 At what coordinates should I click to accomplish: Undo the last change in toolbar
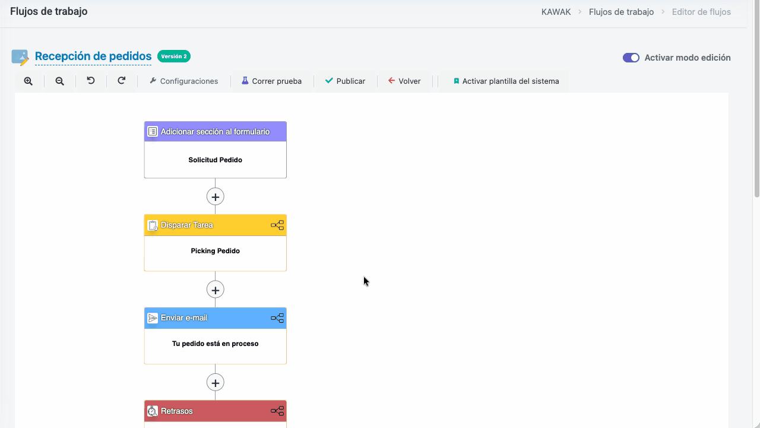click(x=91, y=81)
